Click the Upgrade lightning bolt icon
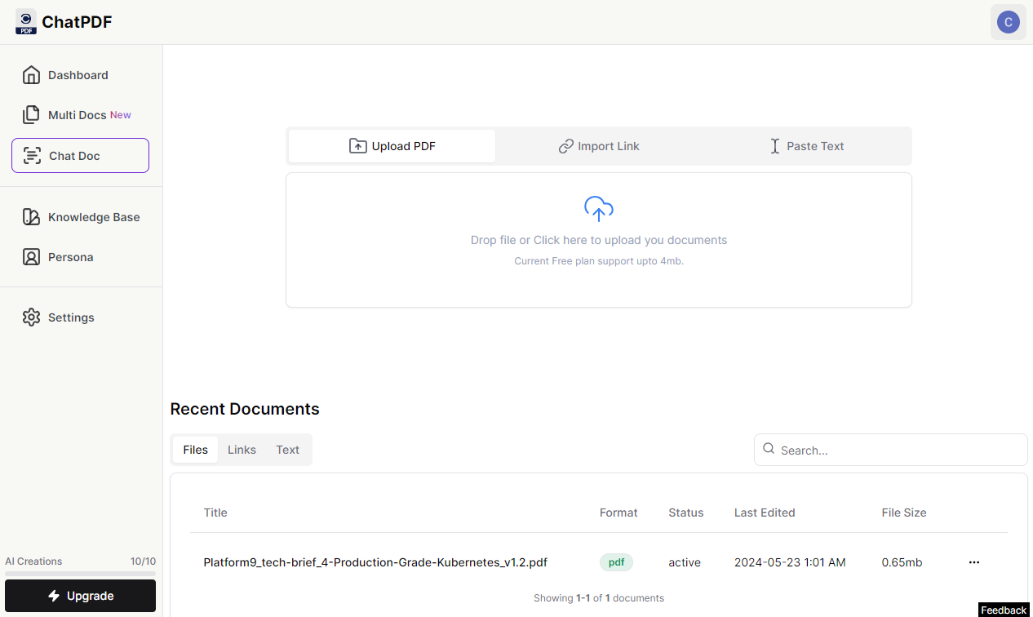The height and width of the screenshot is (617, 1033). point(54,596)
